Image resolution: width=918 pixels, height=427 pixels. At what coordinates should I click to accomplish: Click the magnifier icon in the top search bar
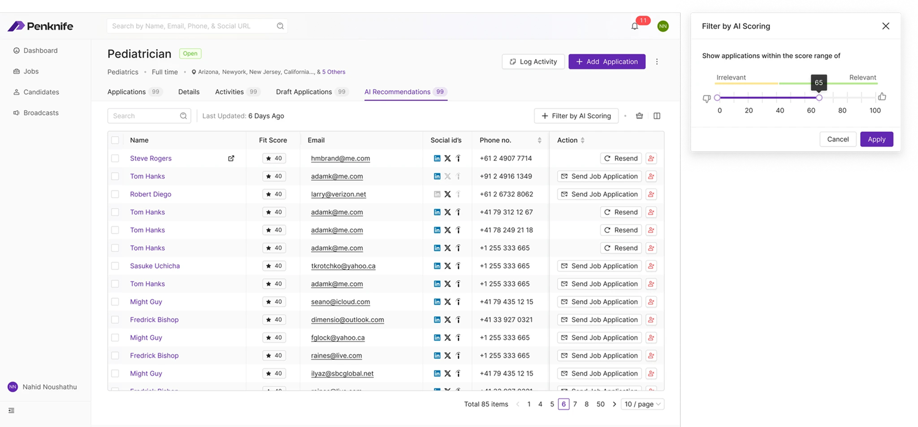point(280,26)
